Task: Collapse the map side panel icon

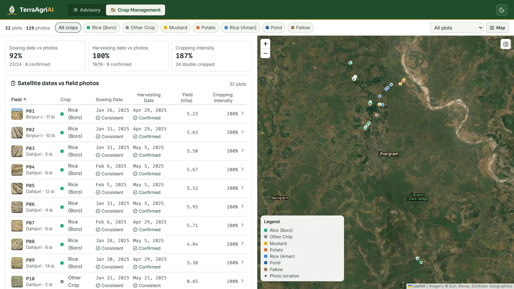Action: (x=506, y=44)
